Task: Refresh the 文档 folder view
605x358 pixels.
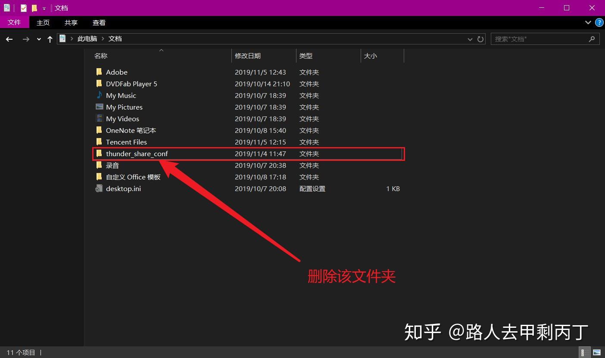Action: [480, 39]
